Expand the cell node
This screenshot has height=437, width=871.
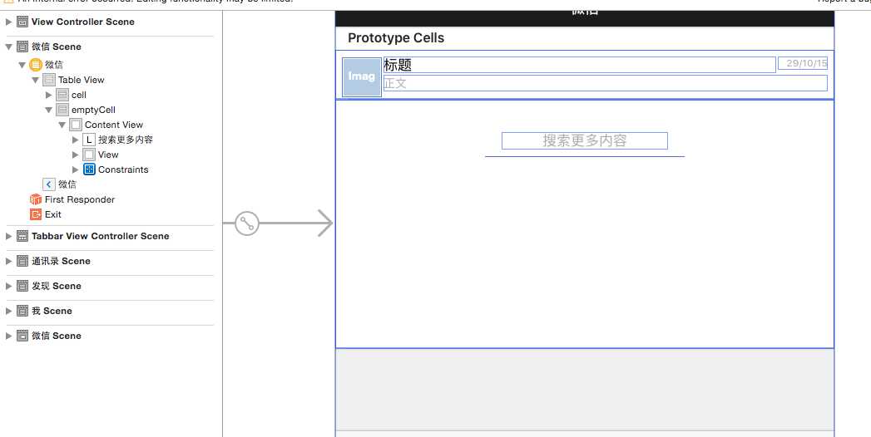[x=48, y=95]
